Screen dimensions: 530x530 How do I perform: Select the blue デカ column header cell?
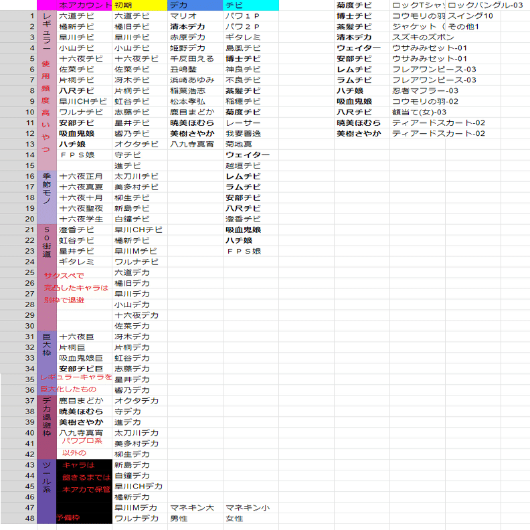(195, 5)
